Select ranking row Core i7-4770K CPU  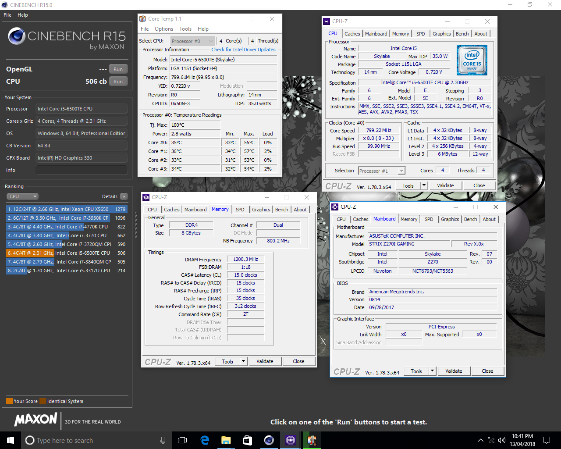(67, 227)
